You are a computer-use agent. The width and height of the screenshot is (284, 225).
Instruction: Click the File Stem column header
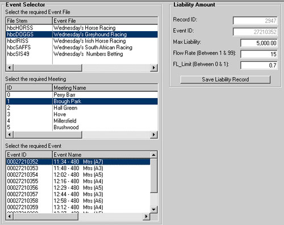(x=29, y=21)
